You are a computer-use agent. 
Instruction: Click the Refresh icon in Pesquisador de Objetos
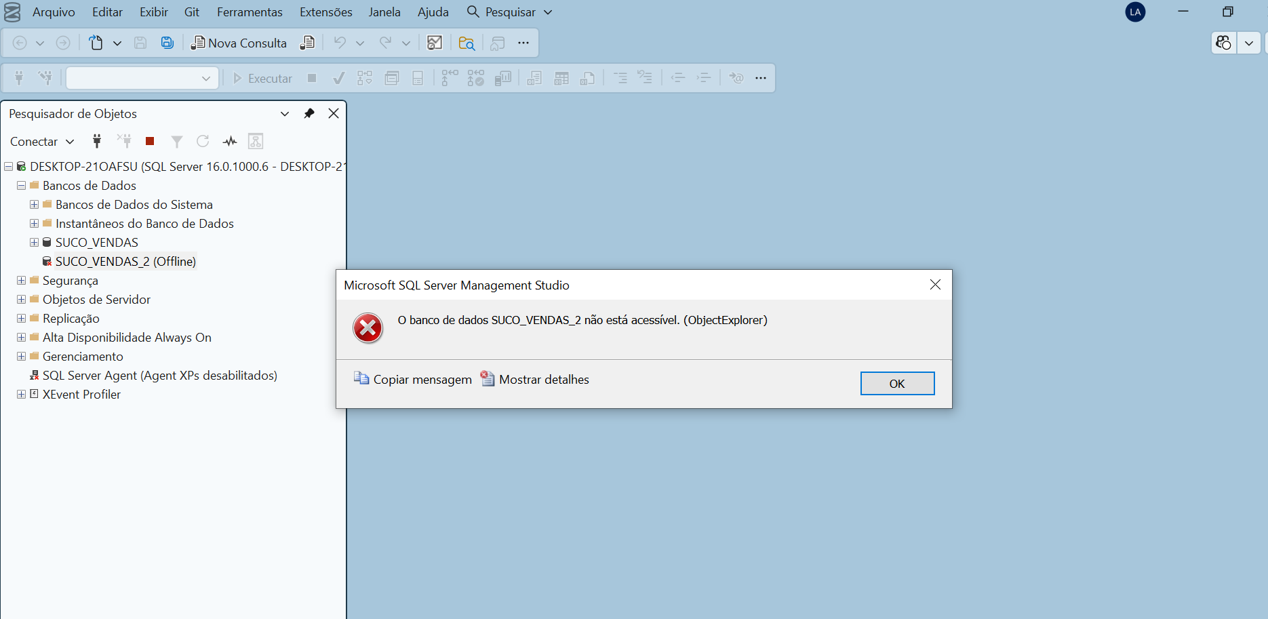[203, 141]
